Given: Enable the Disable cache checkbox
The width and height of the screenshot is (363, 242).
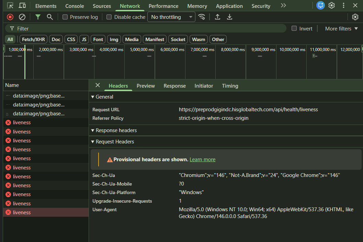Looking at the screenshot, I should click(109, 17).
